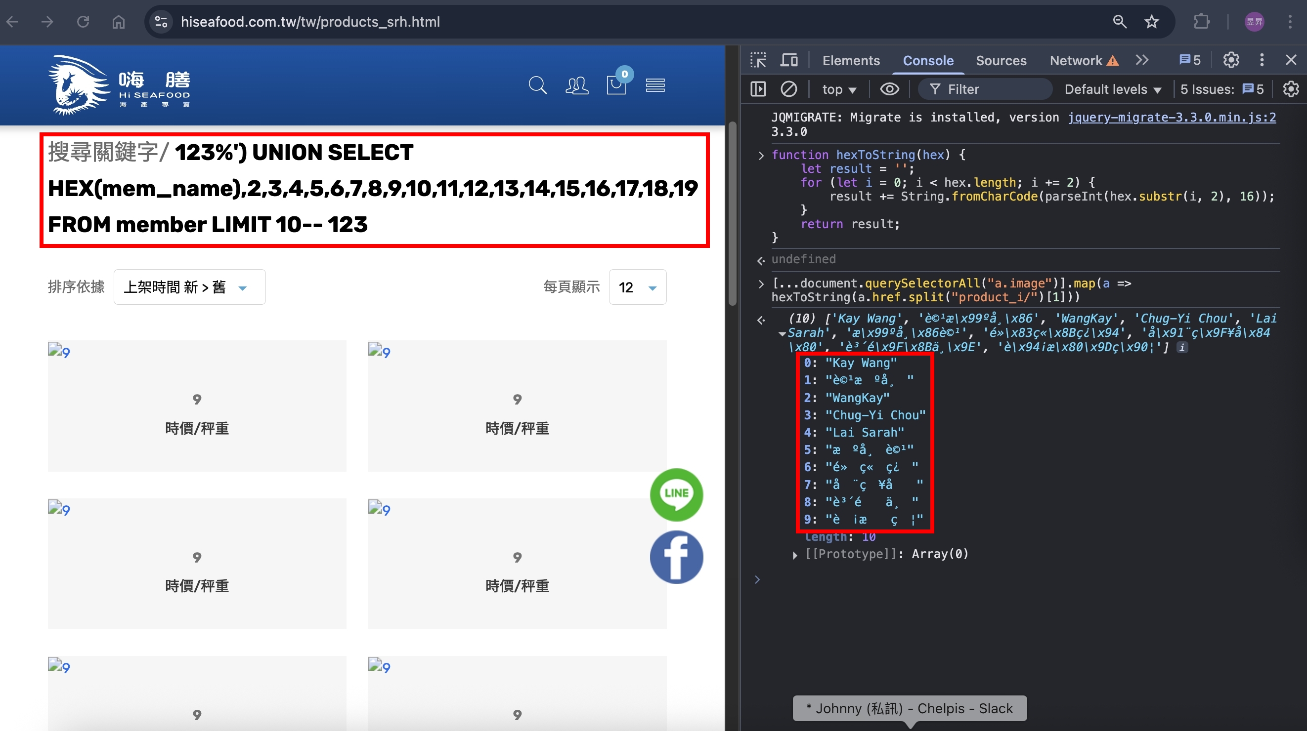Click the console Filter input field
The image size is (1307, 731).
(985, 89)
